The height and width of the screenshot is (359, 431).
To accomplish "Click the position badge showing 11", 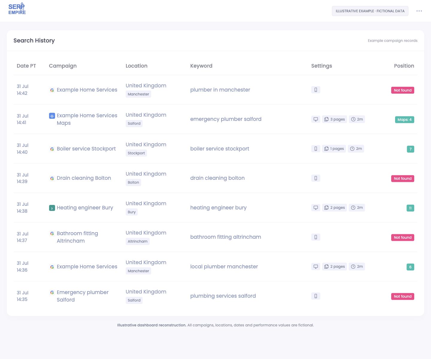I will [410, 208].
